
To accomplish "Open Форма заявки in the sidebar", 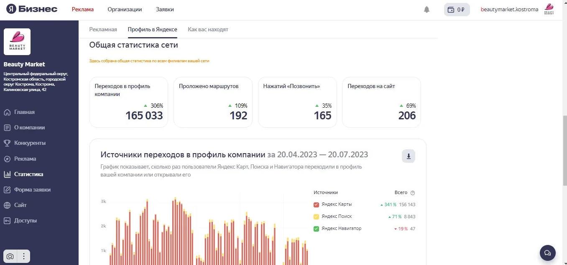I will 32,190.
